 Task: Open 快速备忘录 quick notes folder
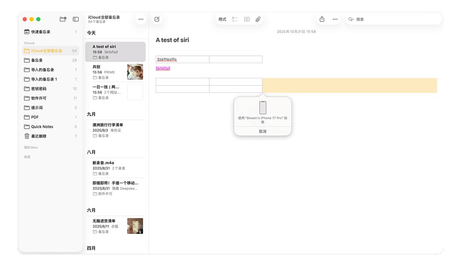pyautogui.click(x=40, y=32)
